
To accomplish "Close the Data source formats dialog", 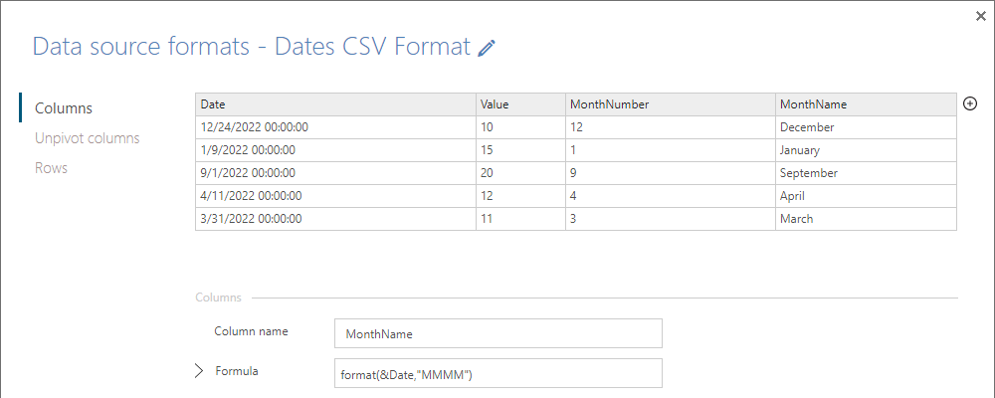I will 981,17.
